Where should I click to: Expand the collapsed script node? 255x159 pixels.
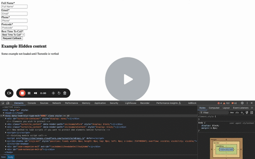coord(6,132)
